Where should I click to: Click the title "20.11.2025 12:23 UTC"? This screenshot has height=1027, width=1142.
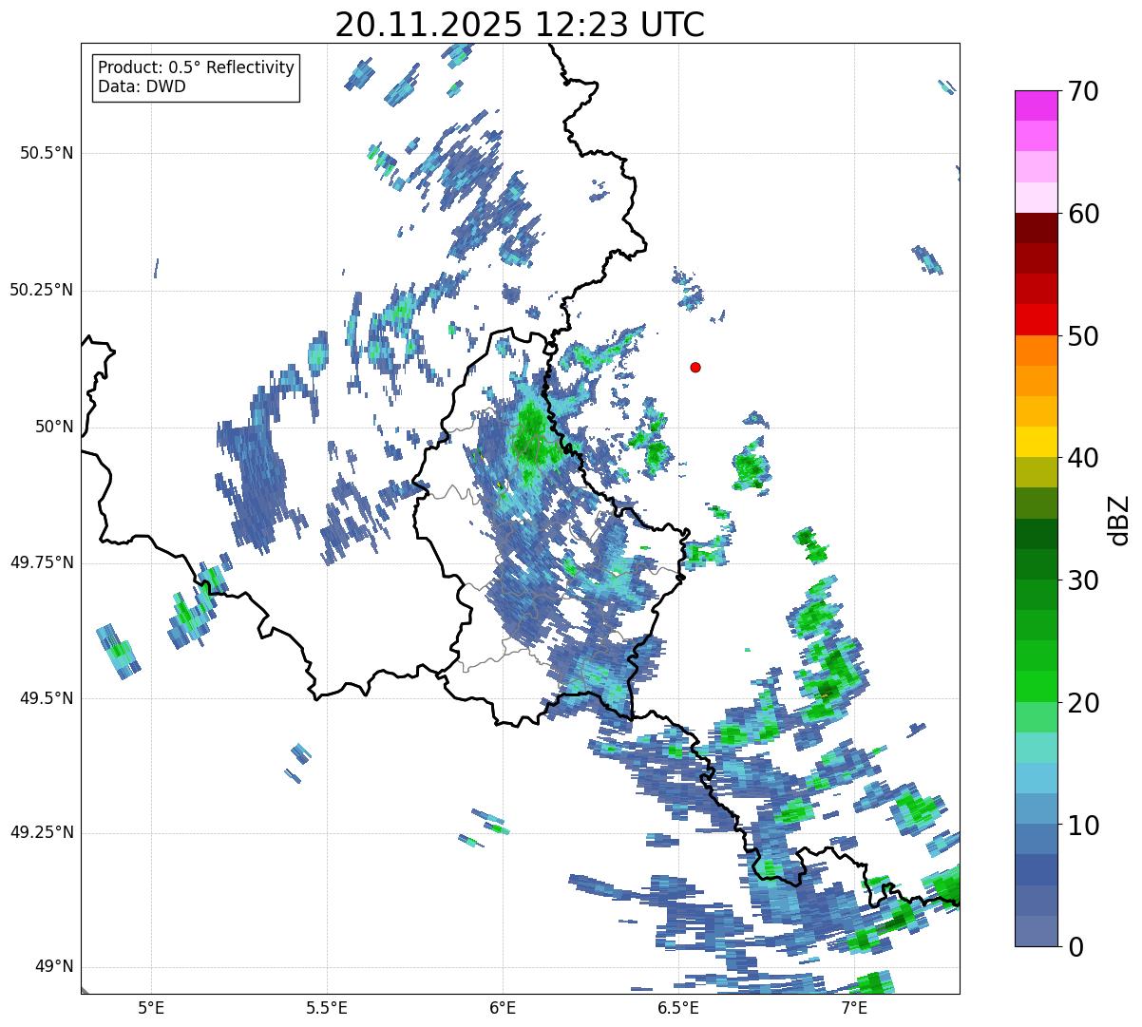pos(520,25)
